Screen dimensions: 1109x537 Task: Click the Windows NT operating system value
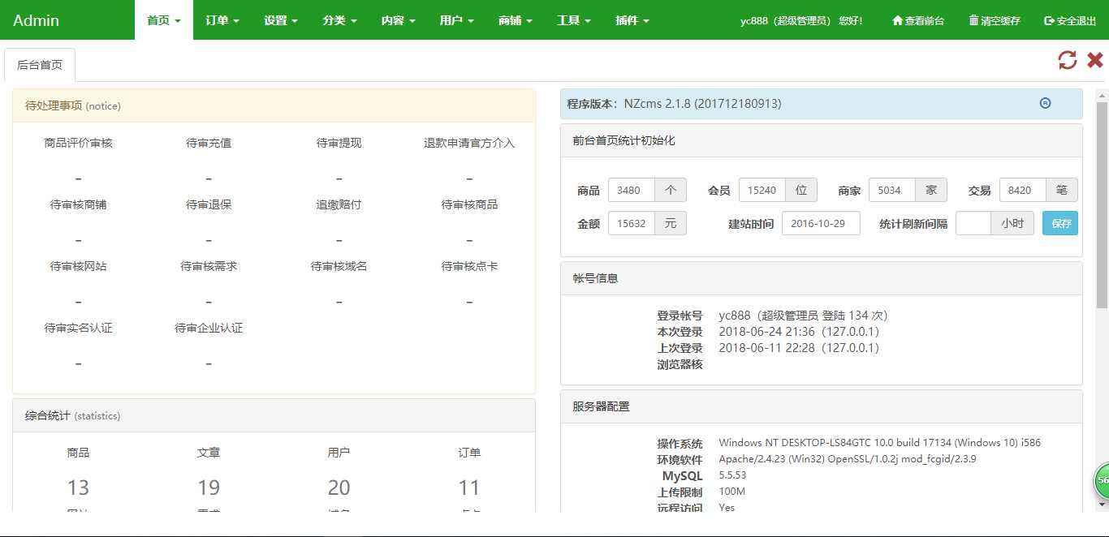[879, 443]
